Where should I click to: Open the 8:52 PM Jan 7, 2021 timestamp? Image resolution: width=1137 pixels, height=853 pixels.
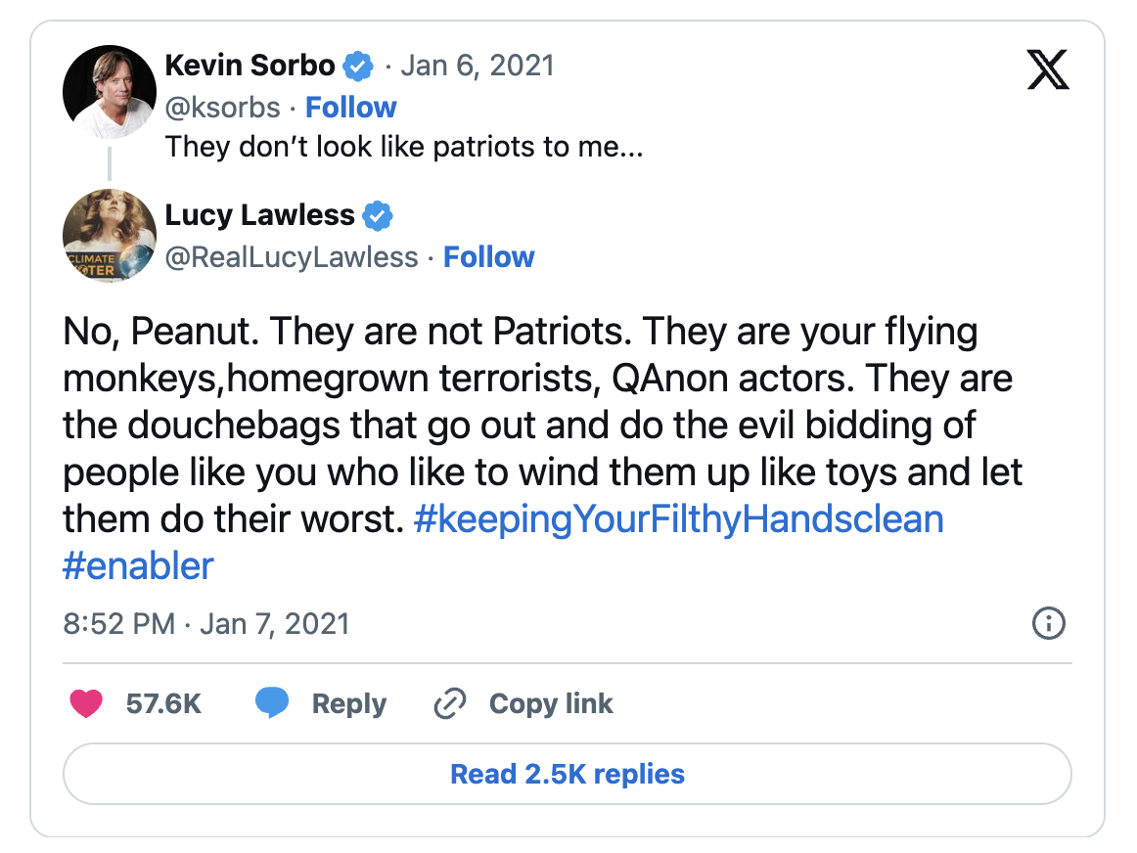(x=206, y=624)
